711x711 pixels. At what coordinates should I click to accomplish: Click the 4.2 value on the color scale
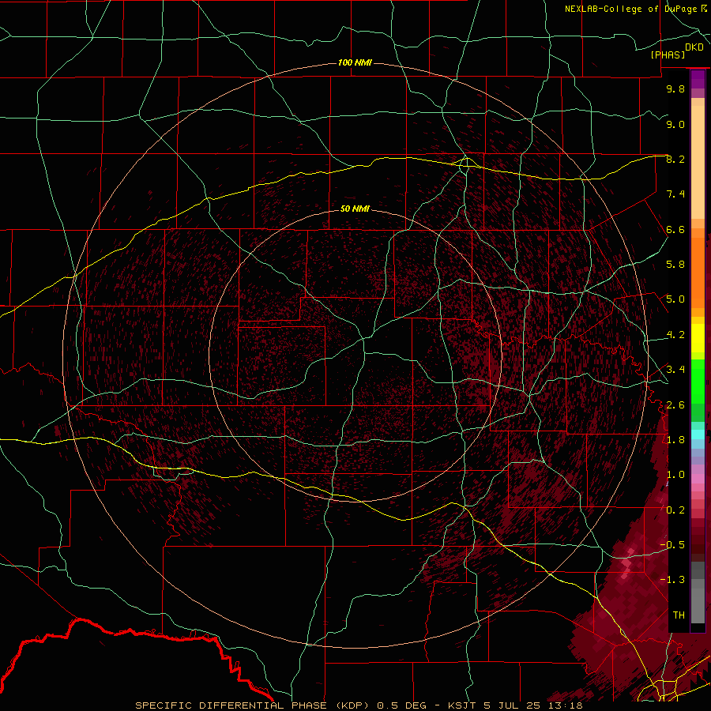[675, 335]
